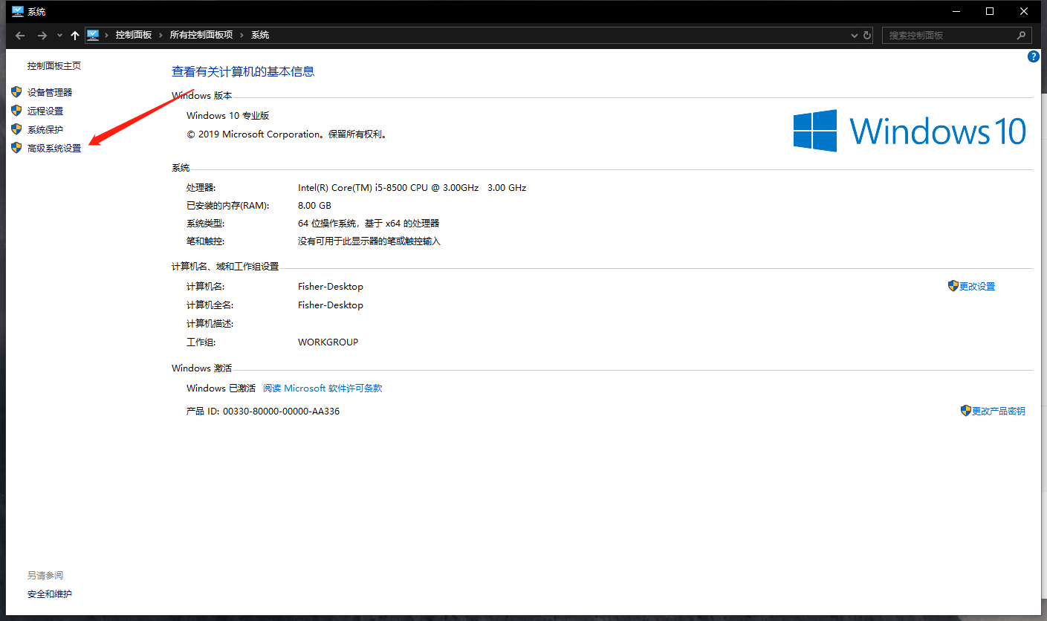Open 安全和维护 link at bottom left

(50, 594)
